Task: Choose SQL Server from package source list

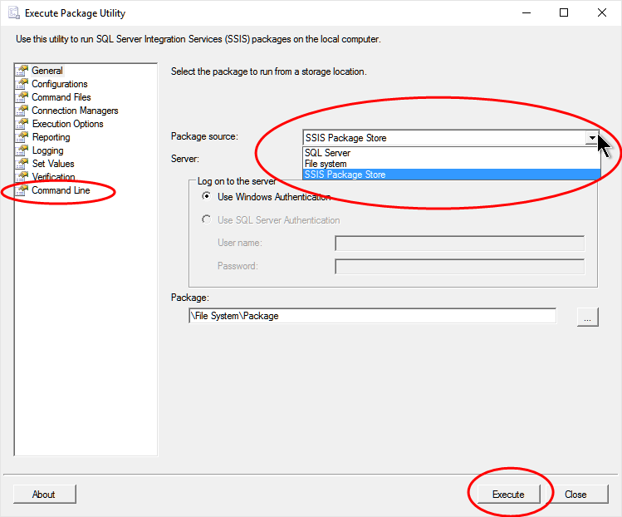Action: click(452, 153)
